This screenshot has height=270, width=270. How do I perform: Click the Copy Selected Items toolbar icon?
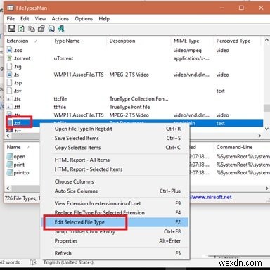(32, 29)
